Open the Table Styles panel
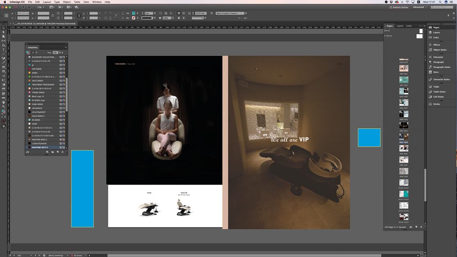457x257 pixels. [x=439, y=92]
